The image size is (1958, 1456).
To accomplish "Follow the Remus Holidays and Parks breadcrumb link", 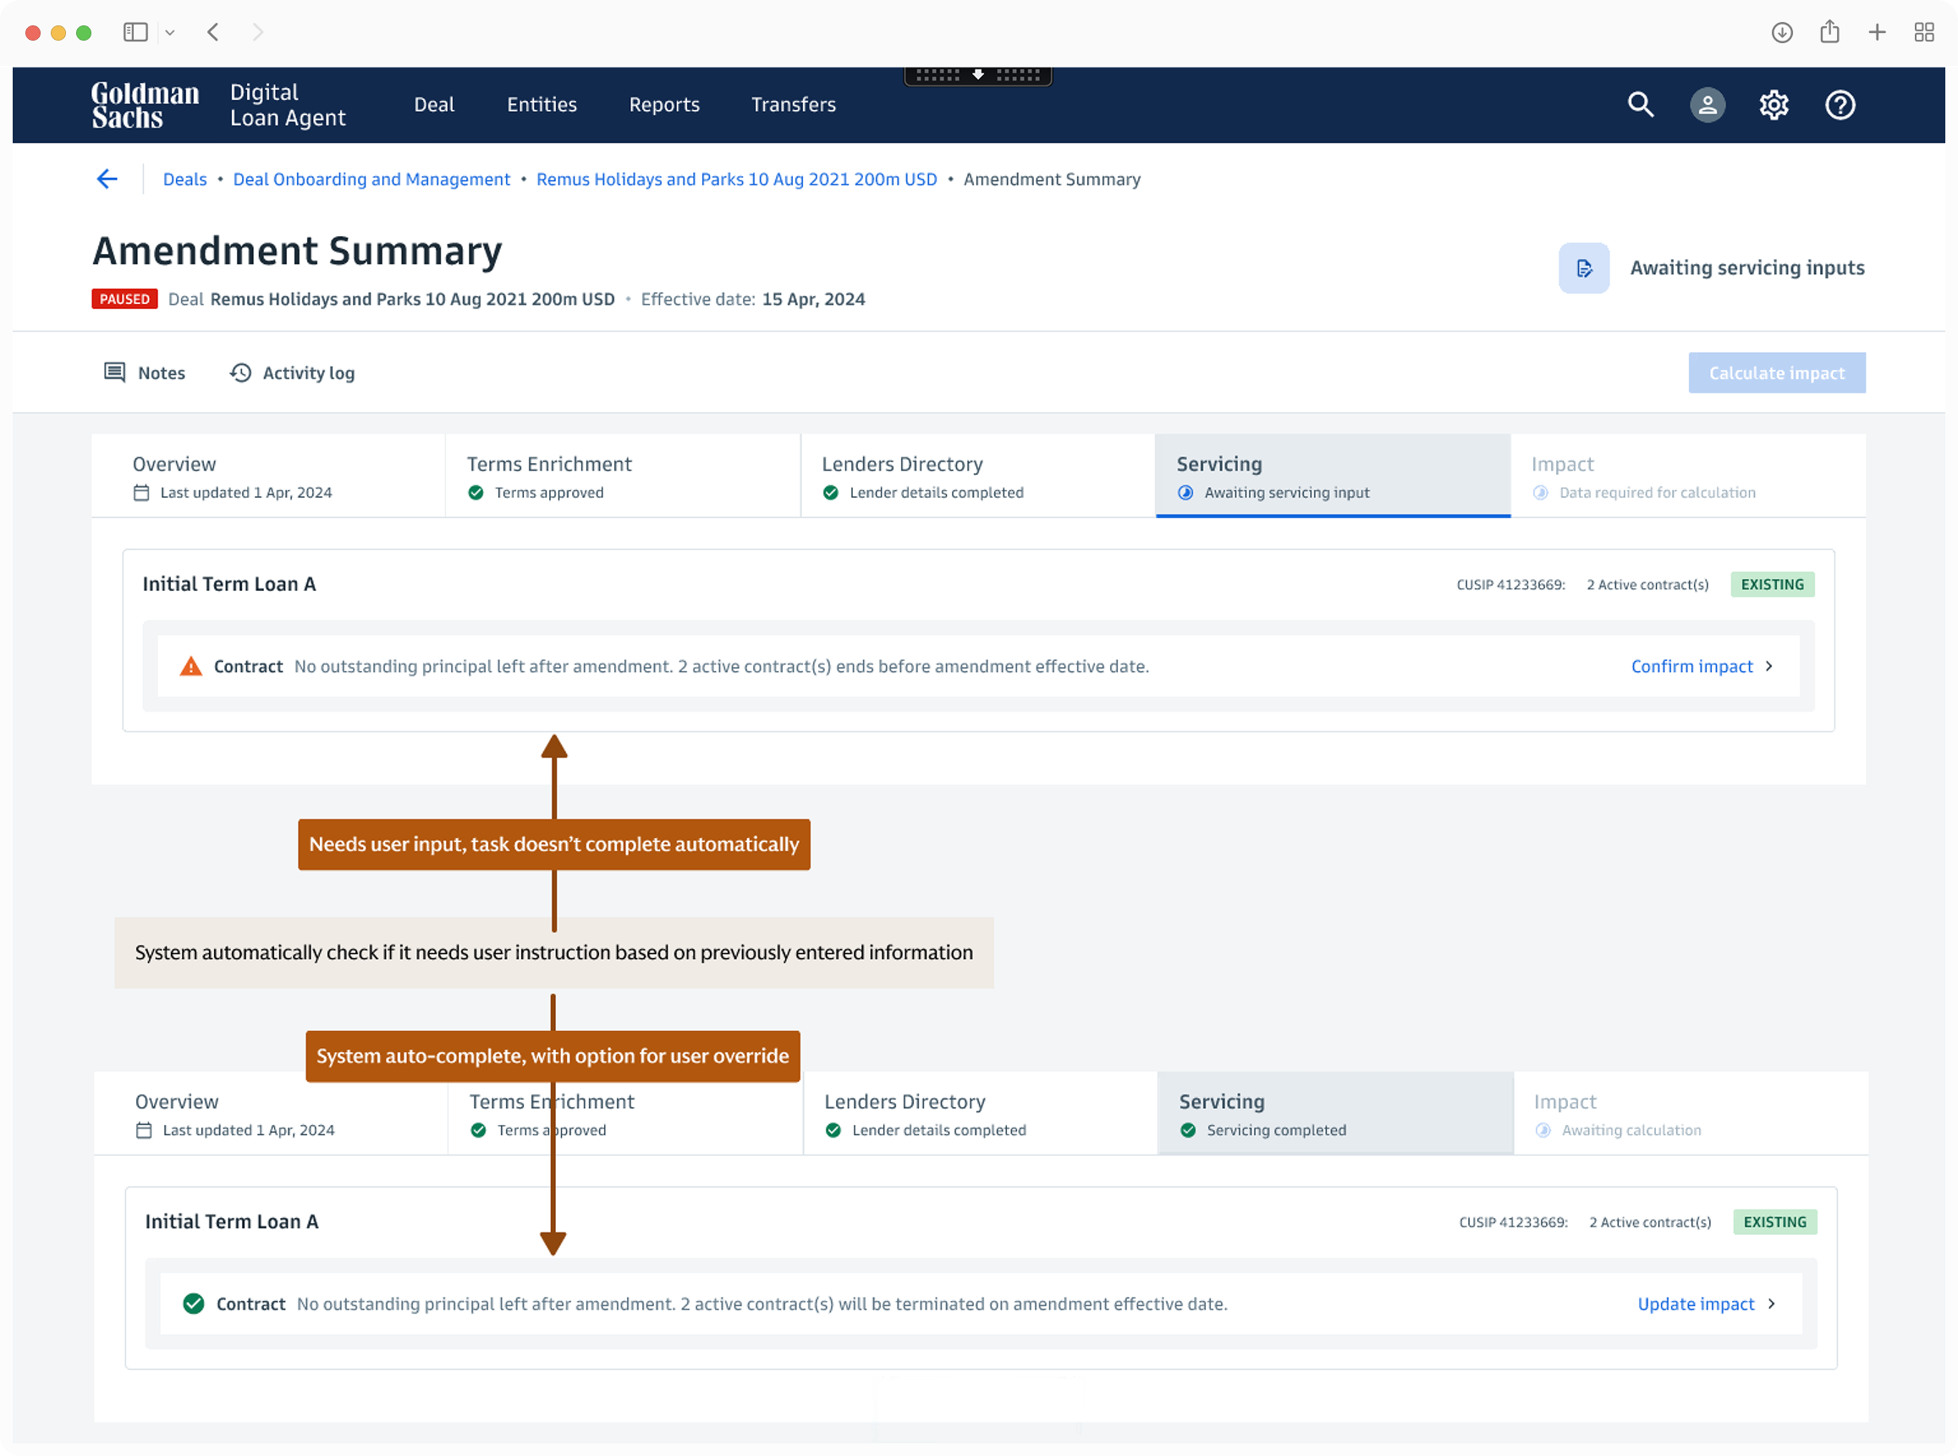I will [x=736, y=179].
